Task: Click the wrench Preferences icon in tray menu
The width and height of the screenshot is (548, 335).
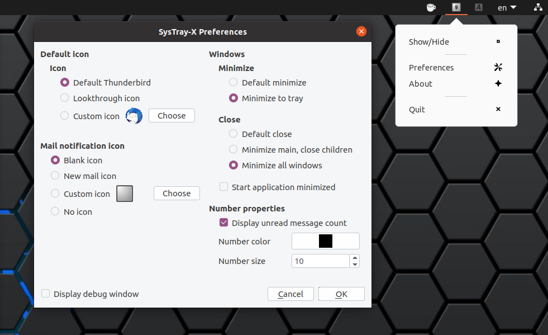Action: pyautogui.click(x=498, y=67)
